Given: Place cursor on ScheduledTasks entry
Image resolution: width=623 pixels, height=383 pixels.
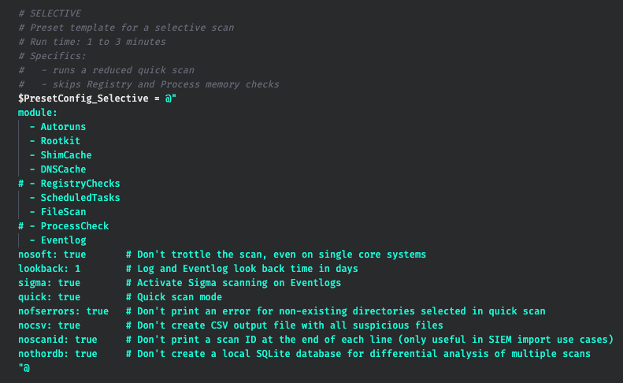Looking at the screenshot, I should (75, 198).
